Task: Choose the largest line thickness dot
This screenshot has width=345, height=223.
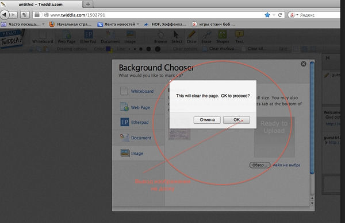Action: click(x=158, y=49)
